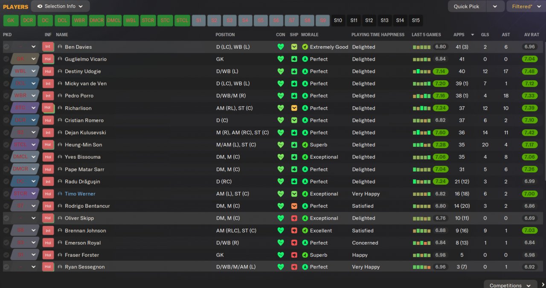Open Timo Werner's player profile
The width and height of the screenshot is (546, 288).
tap(80, 194)
